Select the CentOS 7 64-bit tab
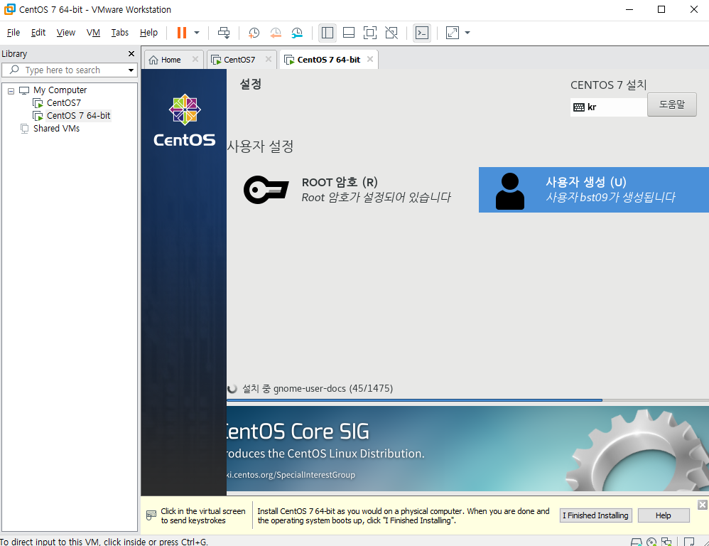 pyautogui.click(x=328, y=60)
